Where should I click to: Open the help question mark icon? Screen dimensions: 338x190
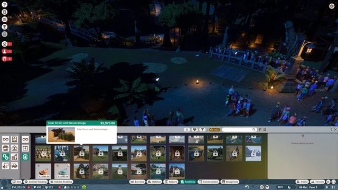pos(5,5)
